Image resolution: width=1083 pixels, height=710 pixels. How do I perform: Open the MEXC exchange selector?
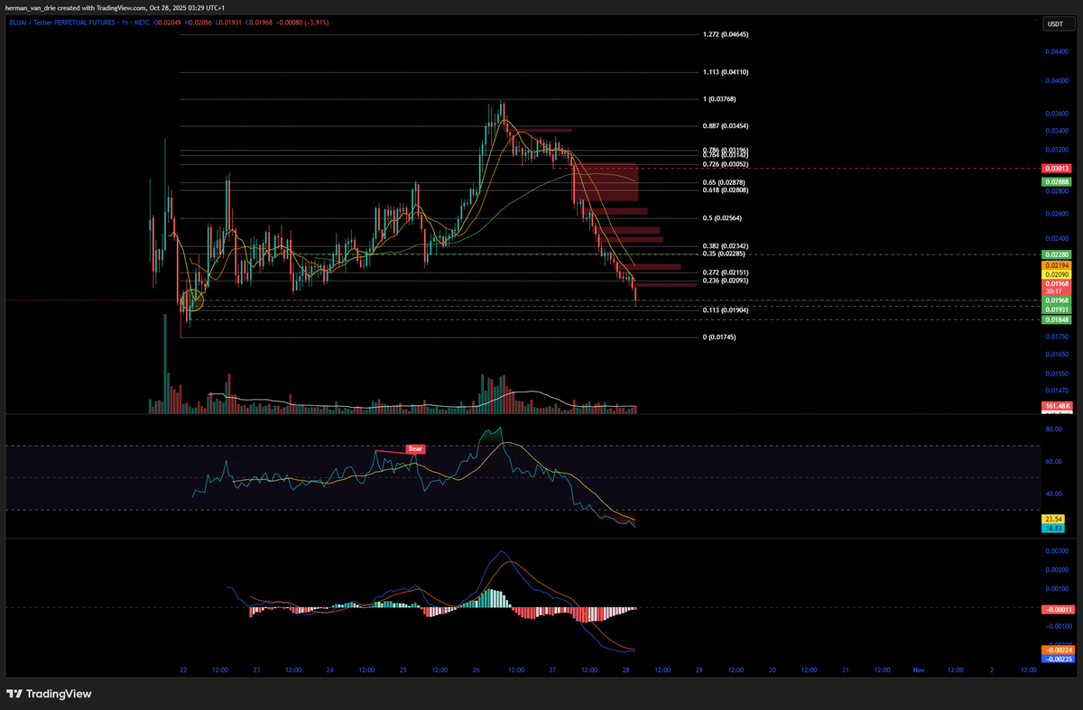tap(143, 23)
